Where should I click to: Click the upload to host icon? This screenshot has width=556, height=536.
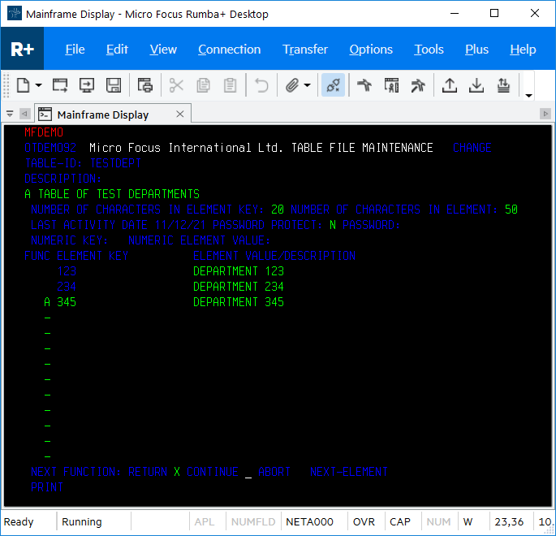[x=448, y=85]
